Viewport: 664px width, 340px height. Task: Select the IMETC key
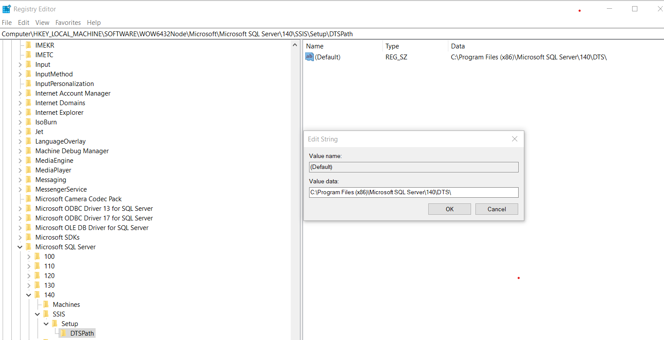[44, 55]
